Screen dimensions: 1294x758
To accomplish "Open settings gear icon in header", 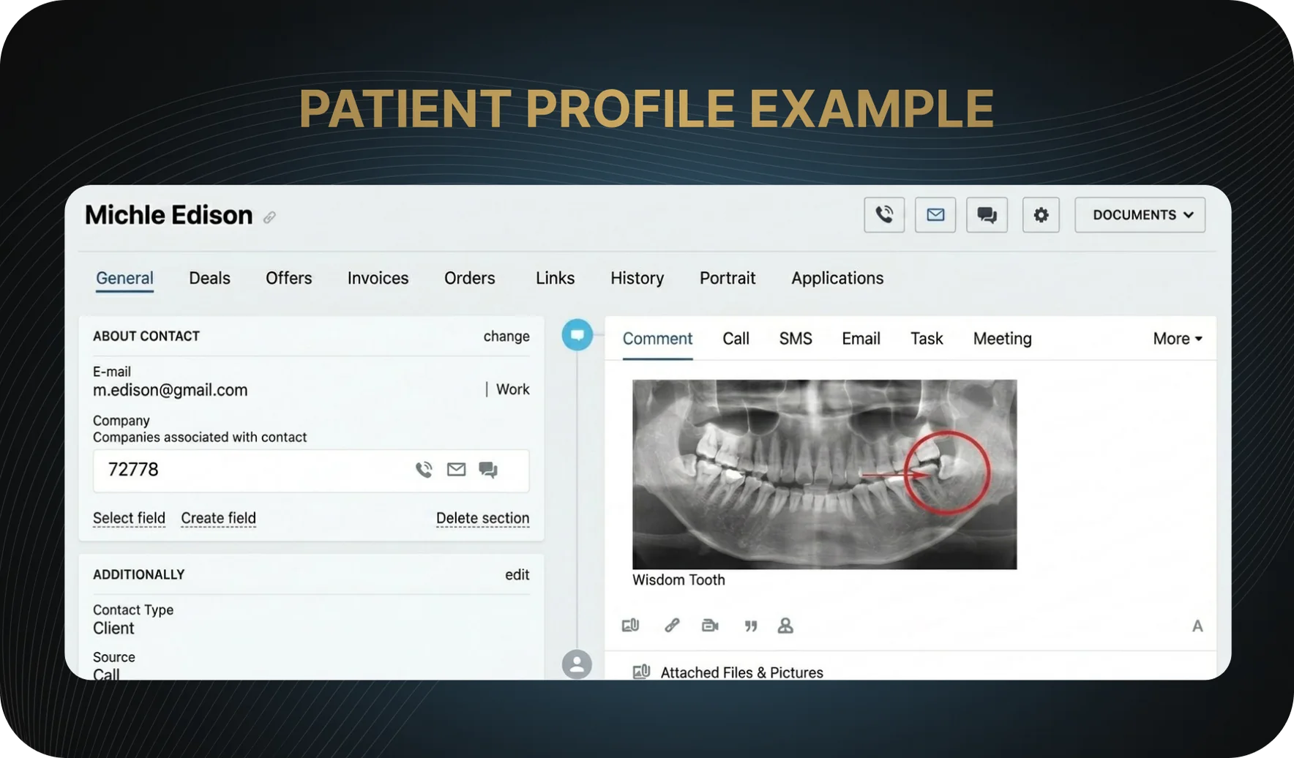I will tap(1041, 215).
